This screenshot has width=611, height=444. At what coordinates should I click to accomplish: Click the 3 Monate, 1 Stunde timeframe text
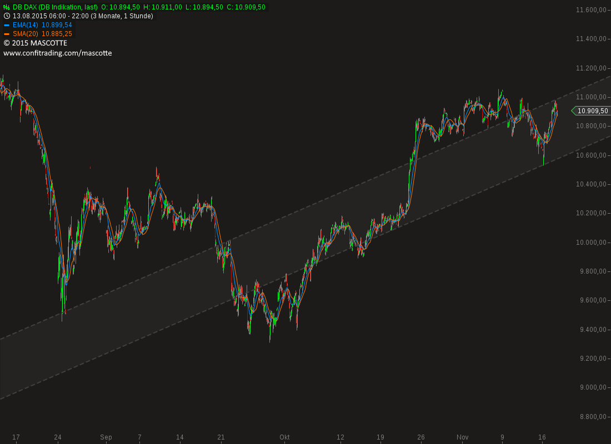click(122, 16)
